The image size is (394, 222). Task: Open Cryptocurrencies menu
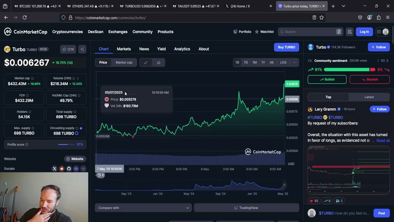(67, 32)
